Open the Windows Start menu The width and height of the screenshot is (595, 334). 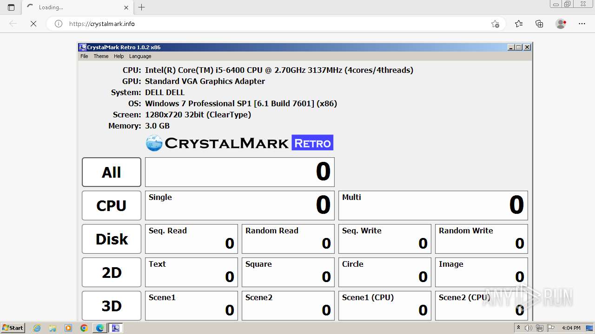point(13,328)
